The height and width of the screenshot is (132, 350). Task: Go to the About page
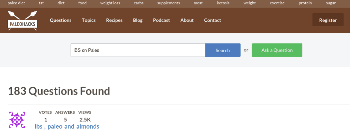187,20
